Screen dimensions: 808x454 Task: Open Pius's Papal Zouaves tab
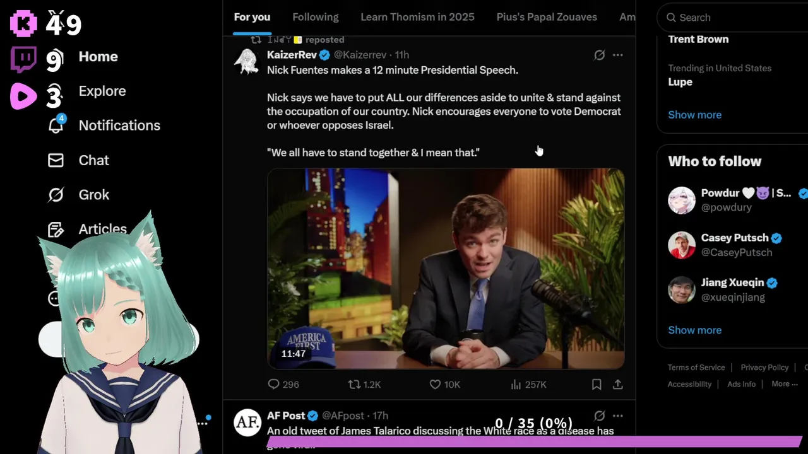547,17
